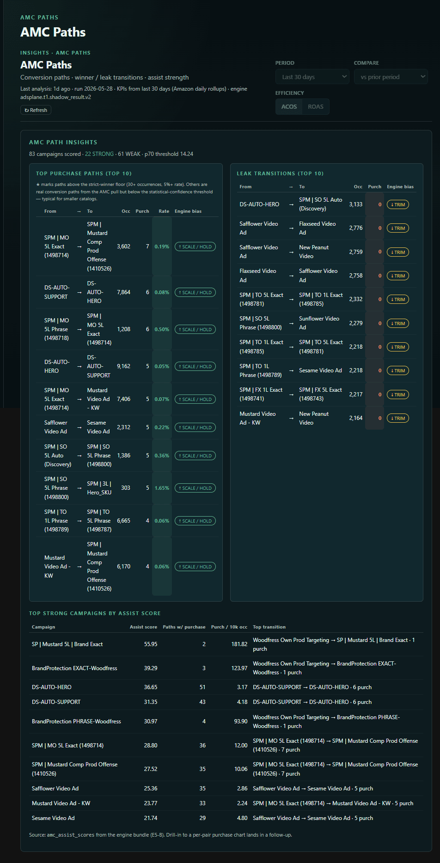Image resolution: width=440 pixels, height=863 pixels.
Task: Click the 'Top transition' column header
Action: coord(269,627)
